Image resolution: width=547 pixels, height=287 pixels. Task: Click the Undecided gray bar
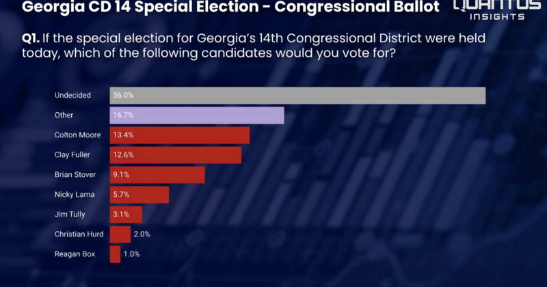tap(297, 96)
